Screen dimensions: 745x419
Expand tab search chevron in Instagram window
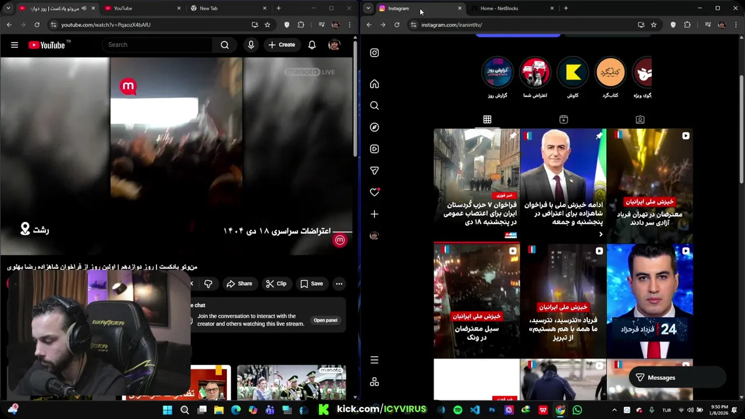click(368, 8)
